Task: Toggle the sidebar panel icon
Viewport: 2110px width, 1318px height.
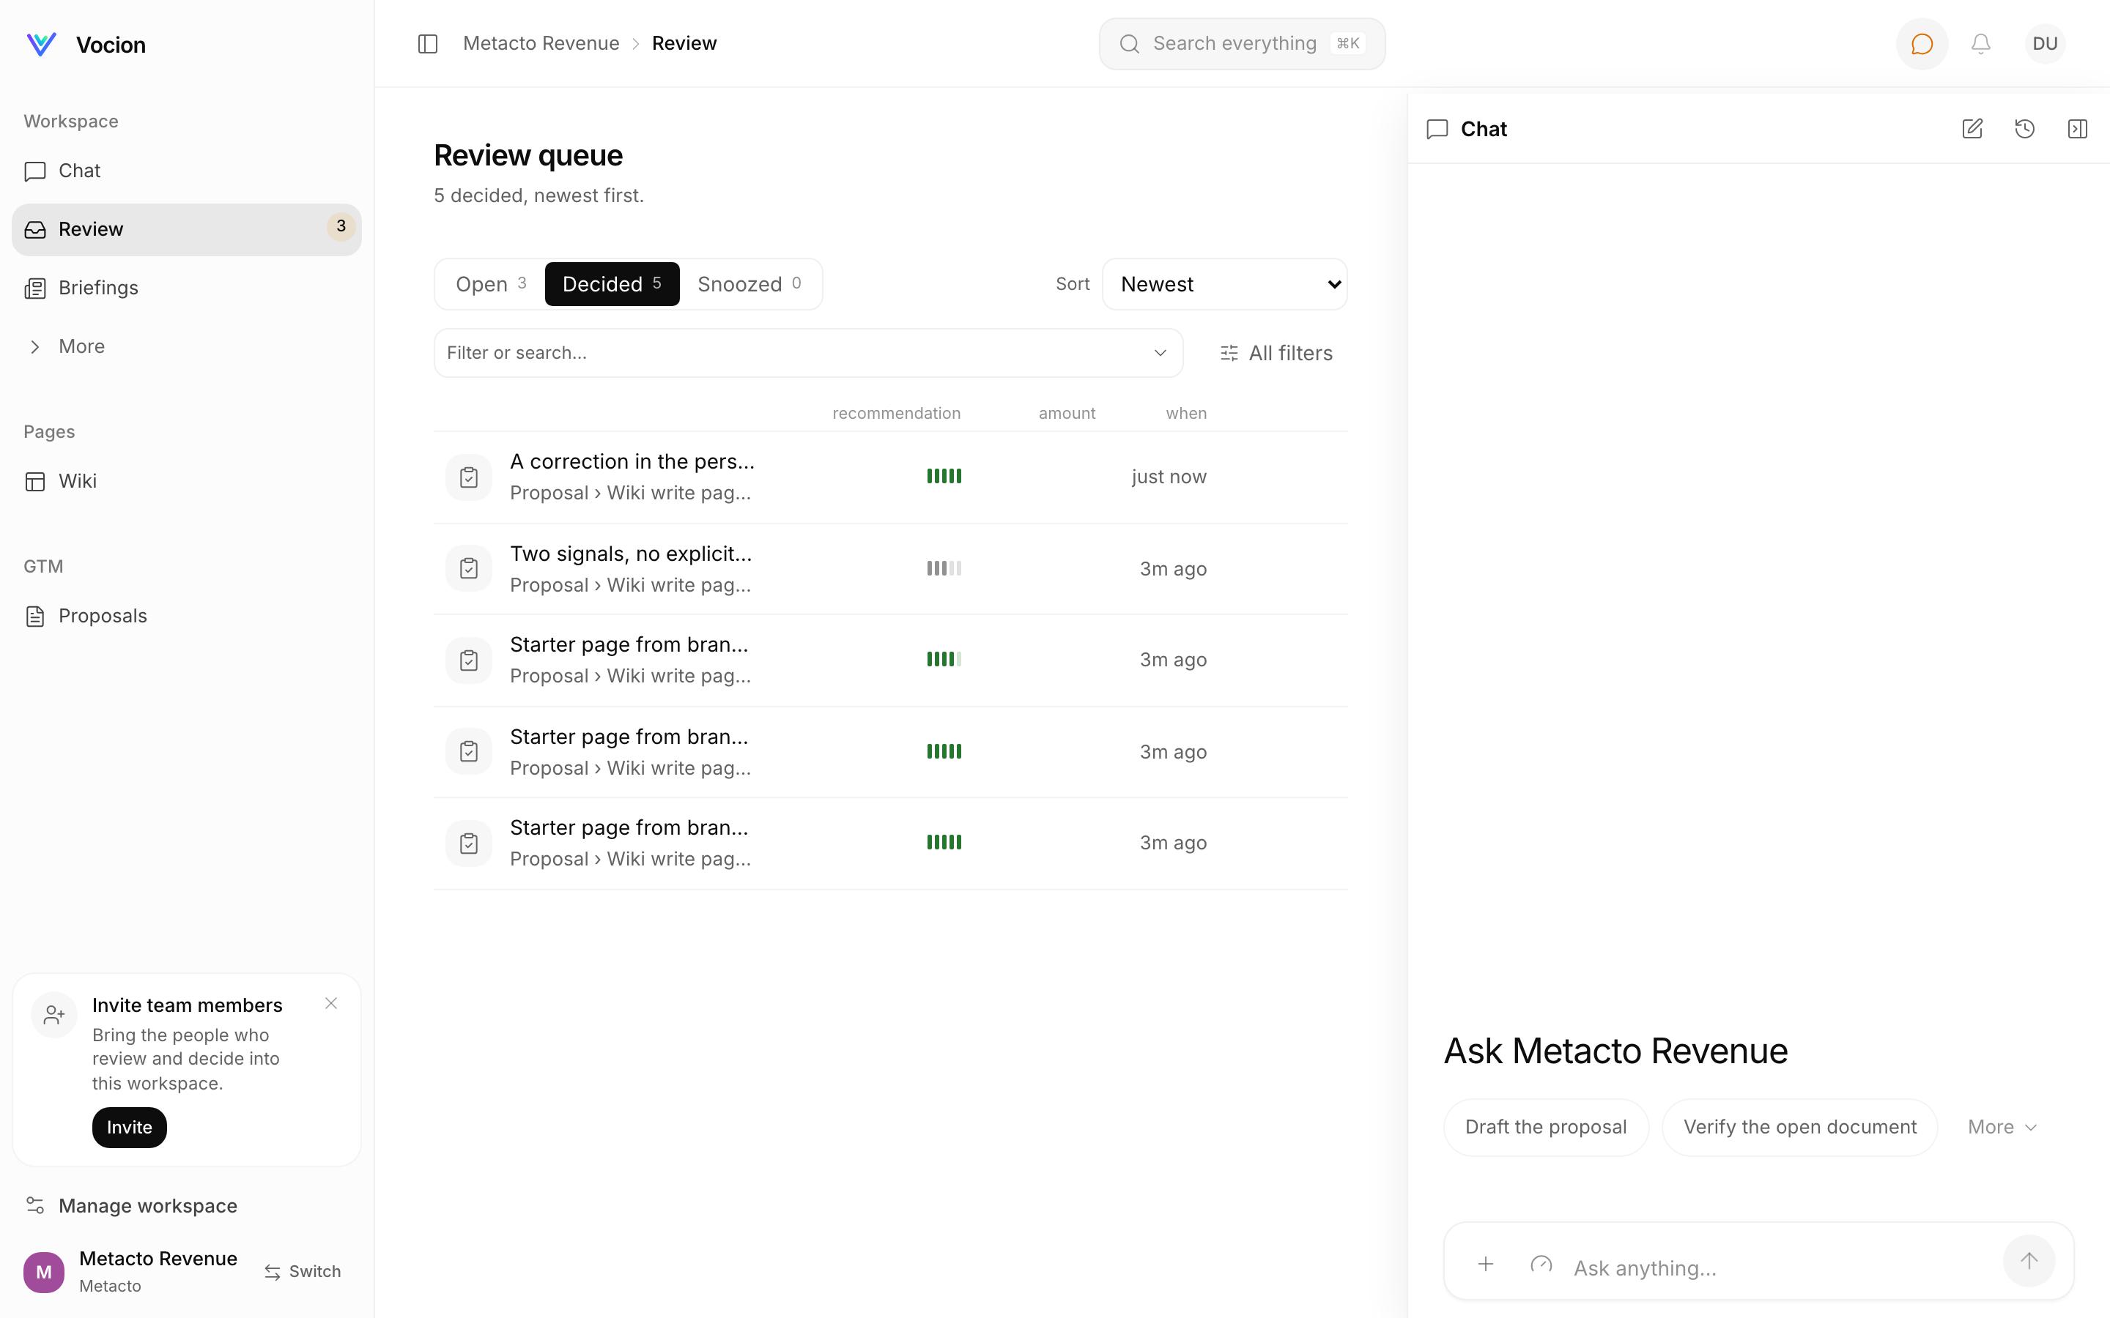Action: click(427, 44)
